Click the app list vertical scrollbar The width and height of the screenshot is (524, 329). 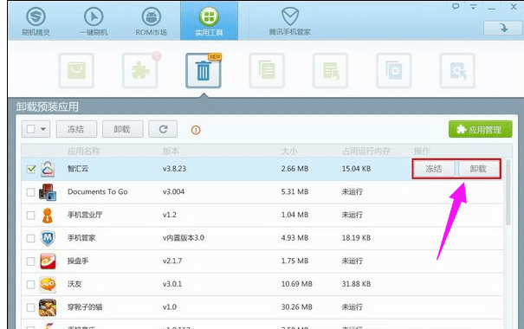508,192
